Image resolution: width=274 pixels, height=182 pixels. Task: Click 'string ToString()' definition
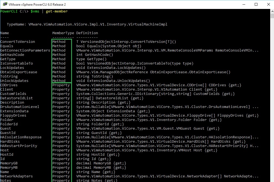(95, 76)
